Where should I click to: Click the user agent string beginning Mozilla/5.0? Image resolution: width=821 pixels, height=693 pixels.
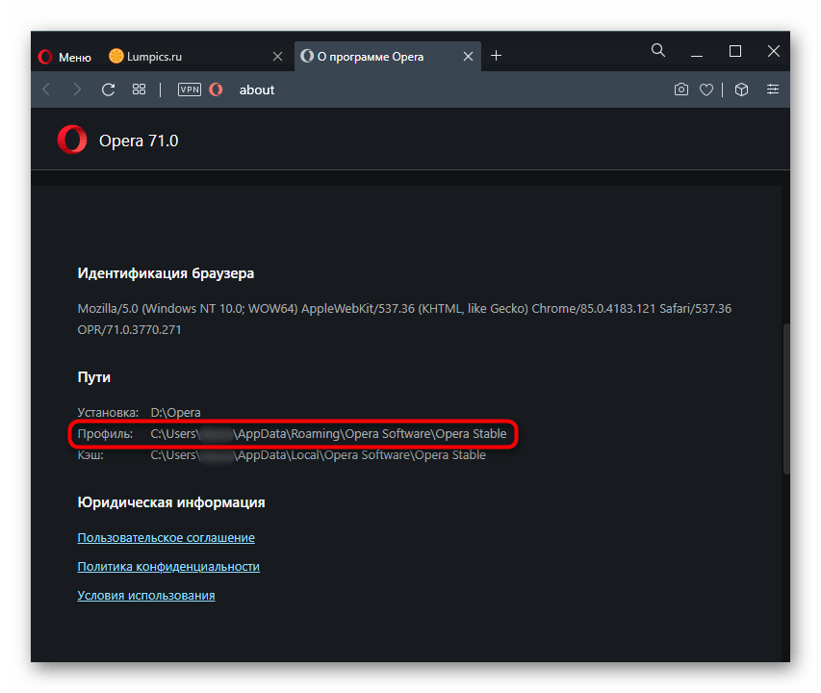(404, 320)
